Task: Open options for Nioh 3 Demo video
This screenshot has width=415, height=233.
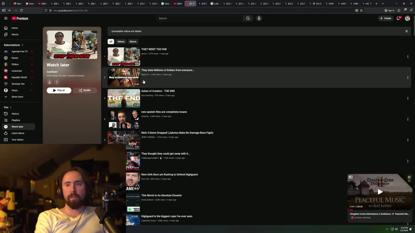Action: point(408,140)
